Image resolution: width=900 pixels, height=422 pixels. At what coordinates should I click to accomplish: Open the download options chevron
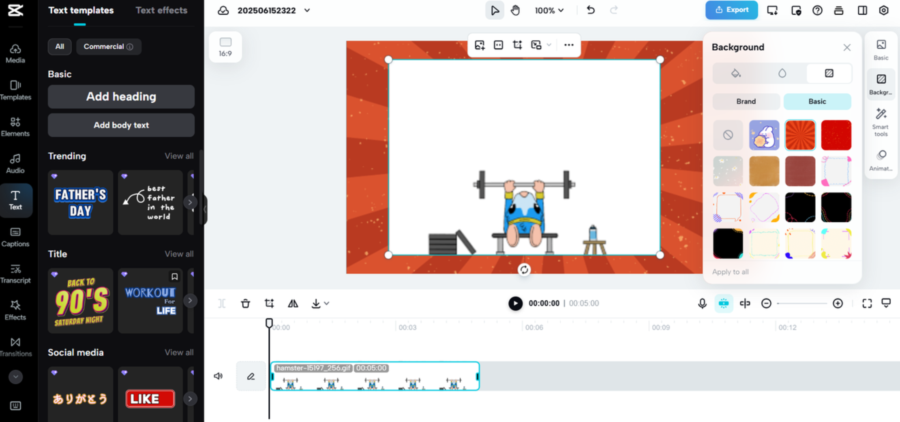point(326,303)
